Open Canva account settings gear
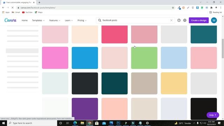 [185, 20]
